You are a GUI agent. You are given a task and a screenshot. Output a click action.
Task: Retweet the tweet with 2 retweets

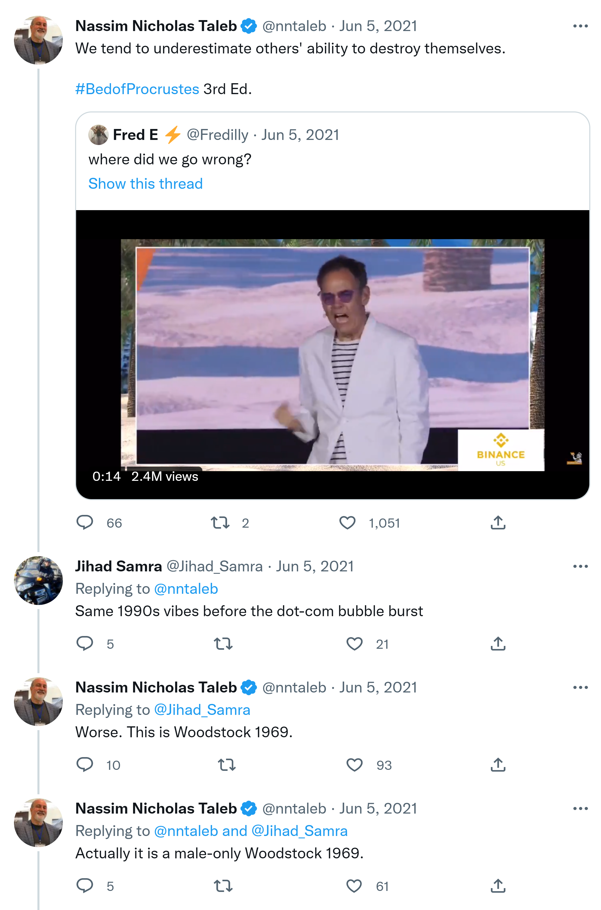click(x=220, y=522)
